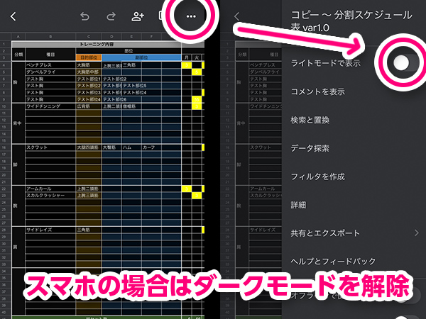Image resolution: width=426 pixels, height=319 pixels.
Task: Select コメントを表示 in the menu
Action: click(318, 91)
